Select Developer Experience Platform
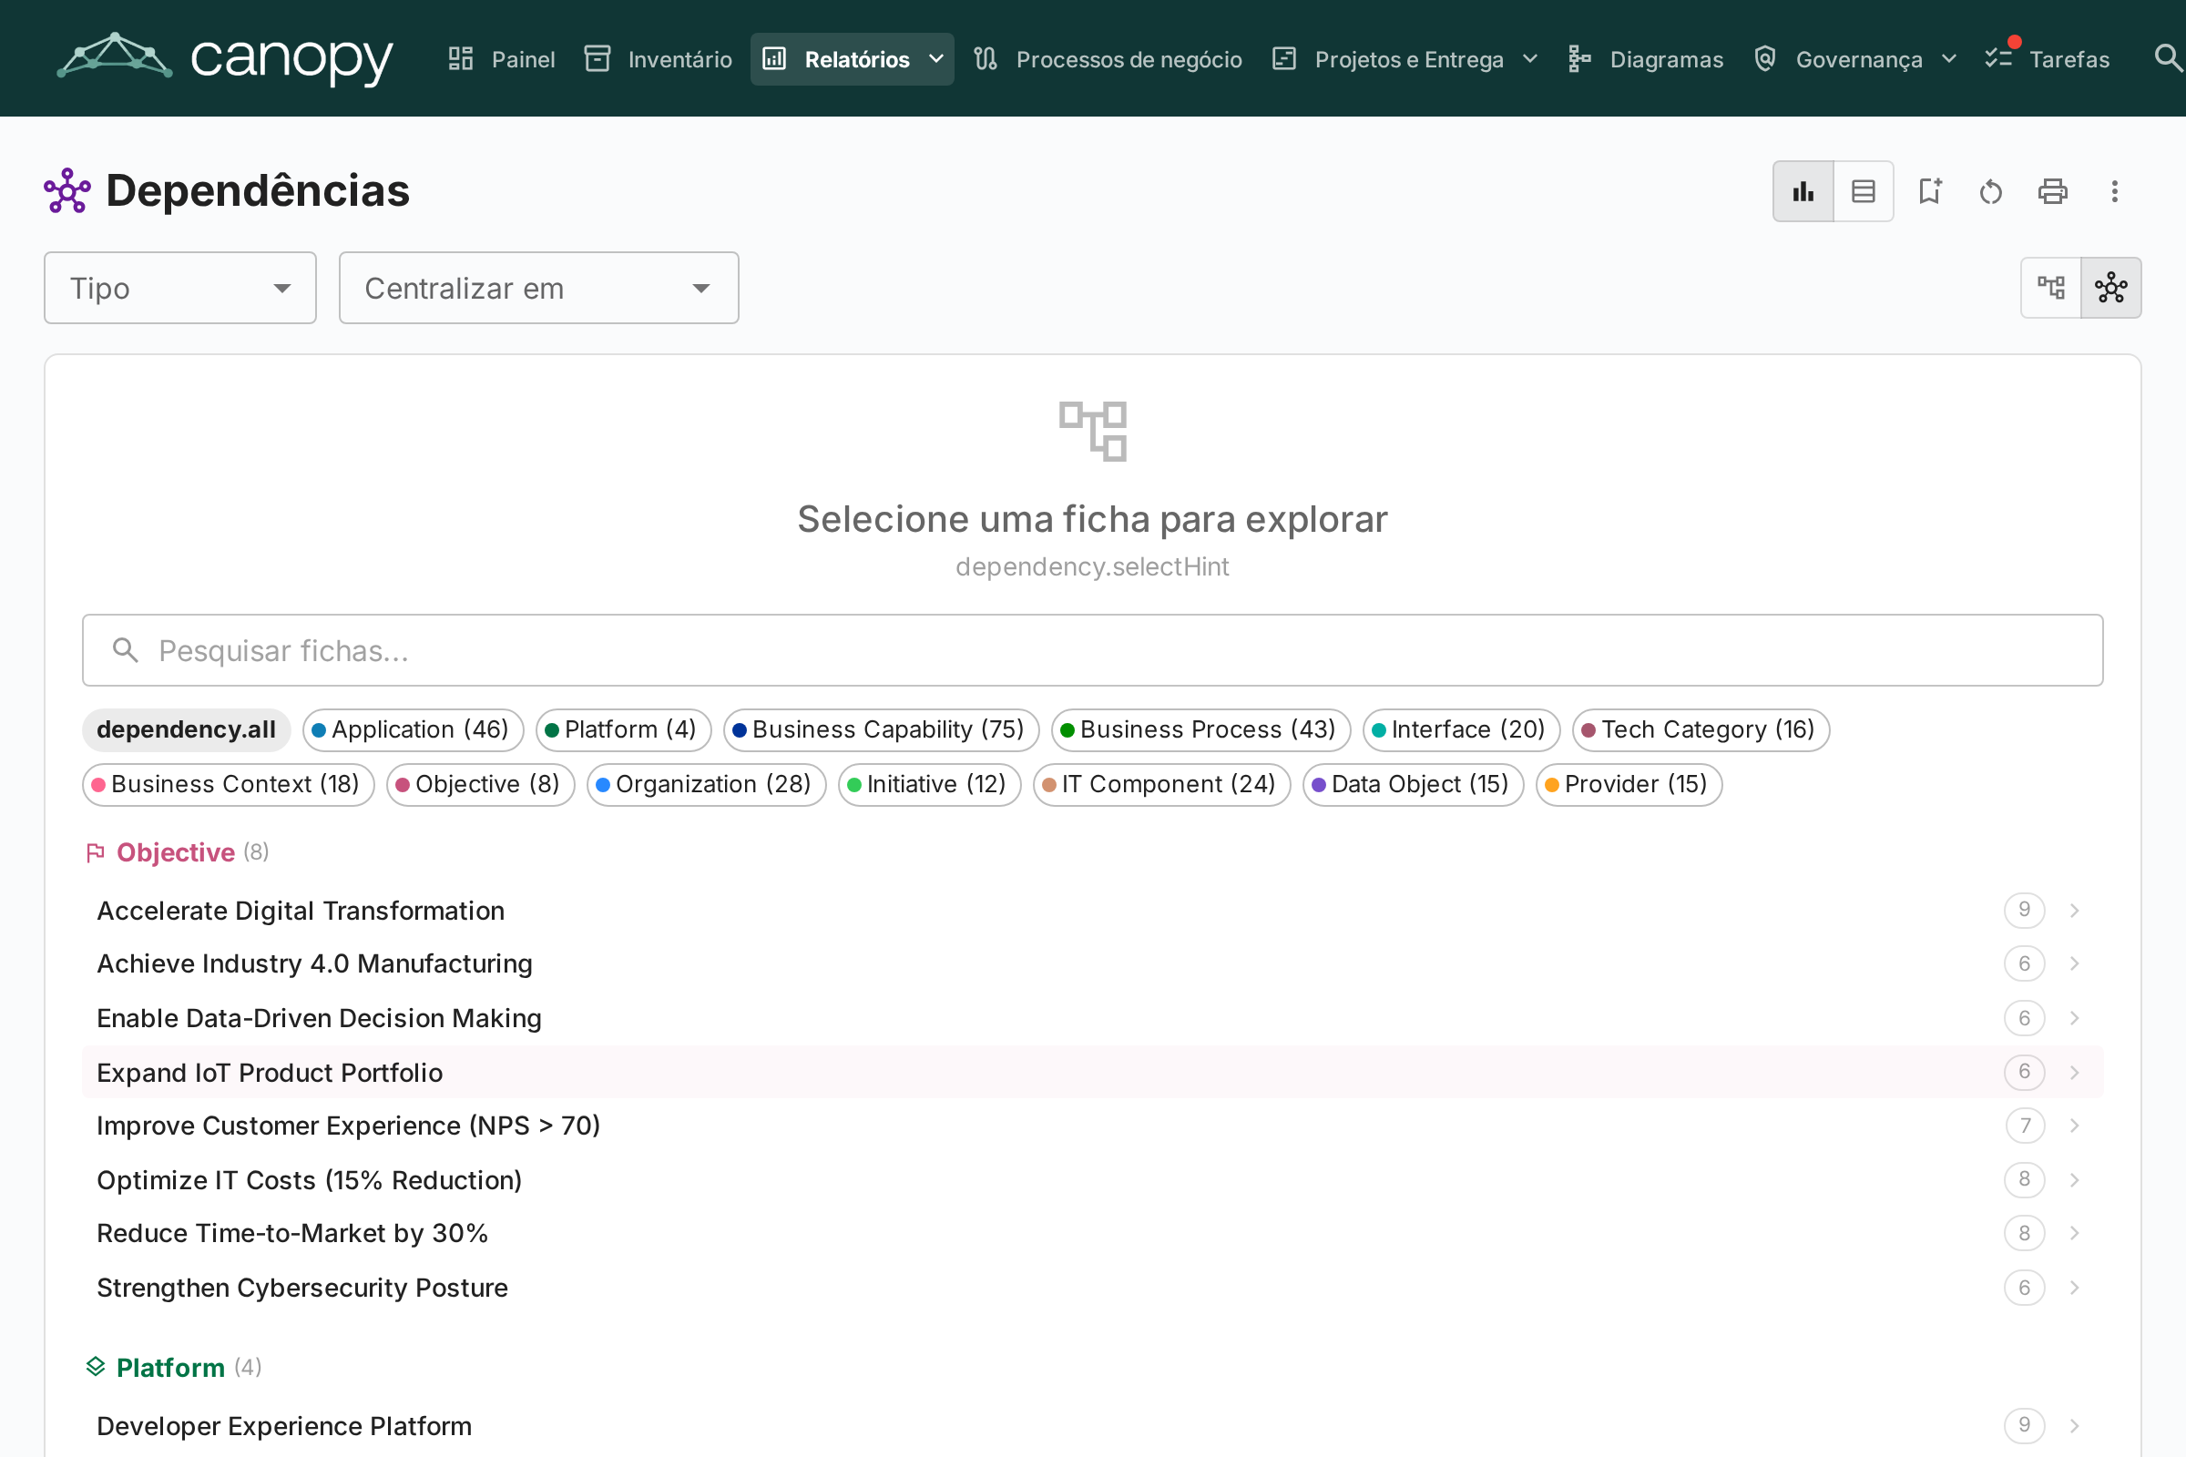2186x1457 pixels. tap(1093, 1426)
